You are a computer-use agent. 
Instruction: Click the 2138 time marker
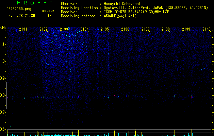(166, 29)
